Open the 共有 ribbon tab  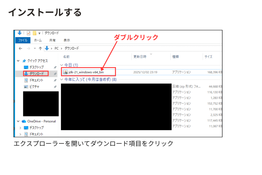52,40
